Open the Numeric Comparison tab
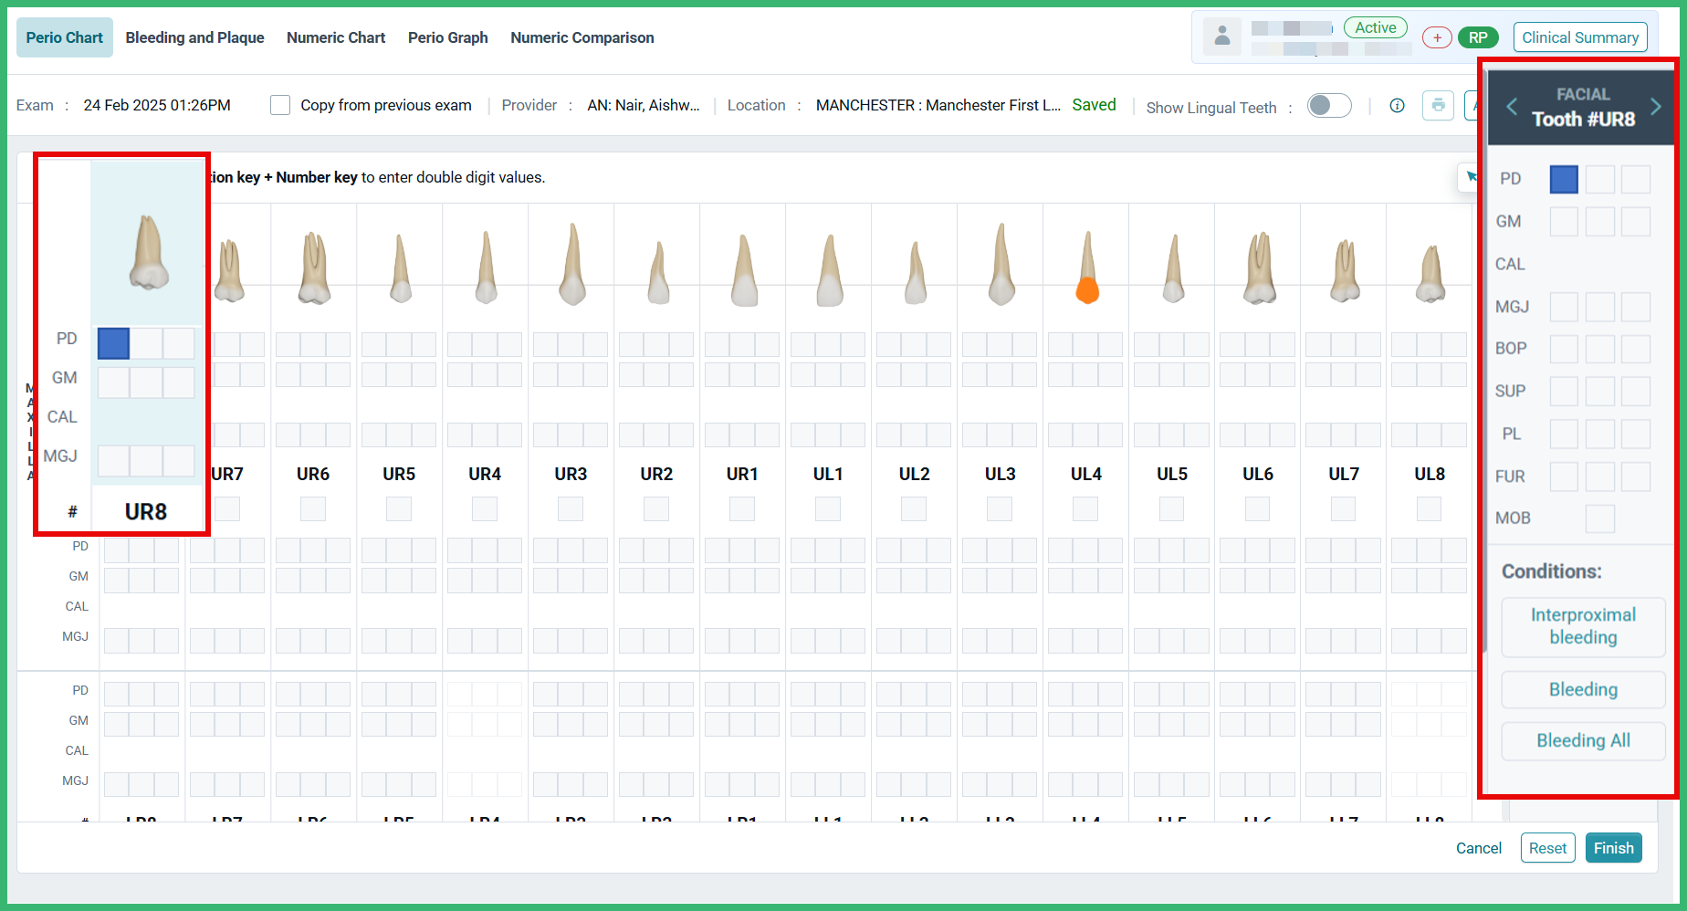1687x911 pixels. [582, 37]
